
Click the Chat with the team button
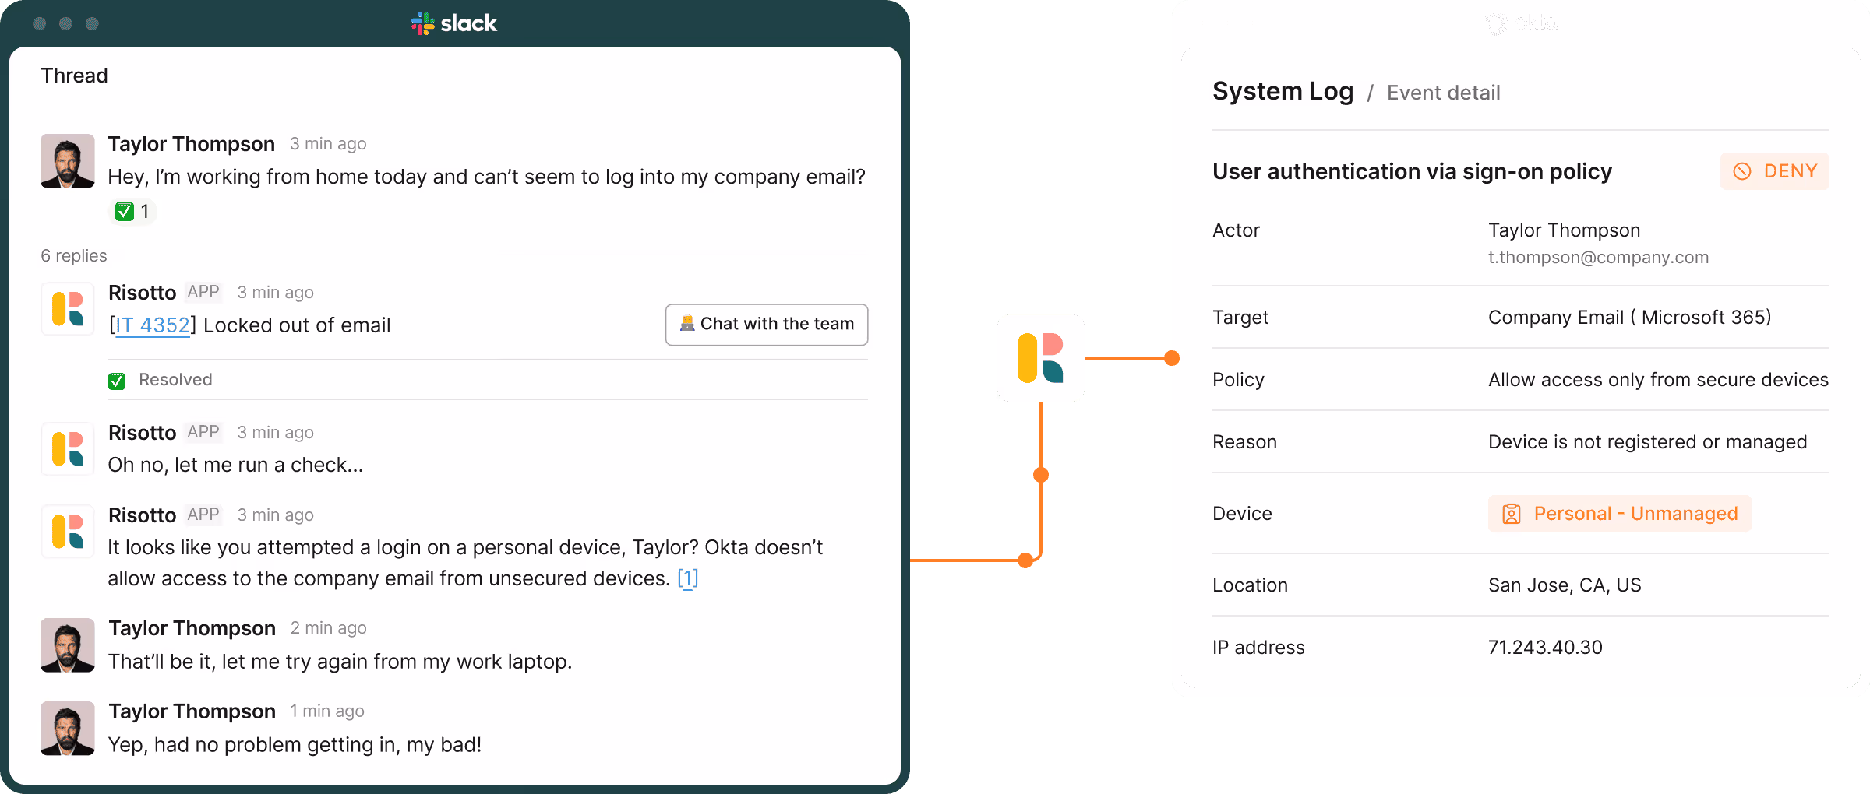tap(767, 325)
